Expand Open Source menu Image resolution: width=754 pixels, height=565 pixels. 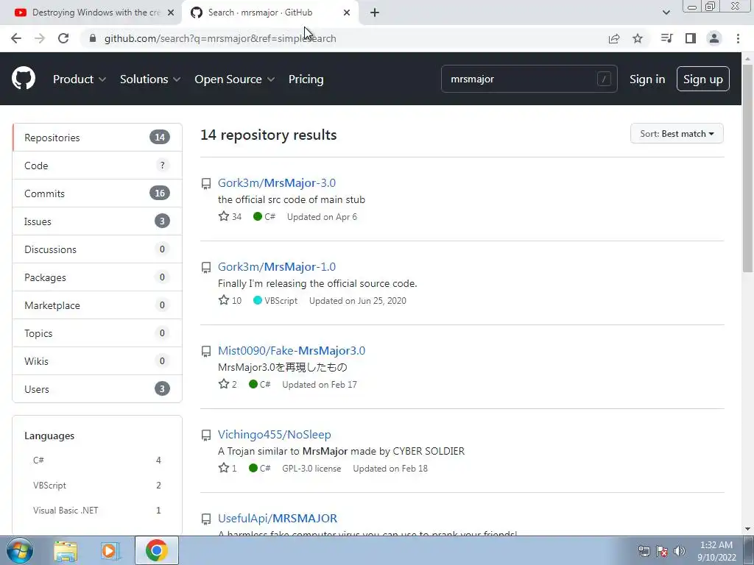pyautogui.click(x=235, y=79)
